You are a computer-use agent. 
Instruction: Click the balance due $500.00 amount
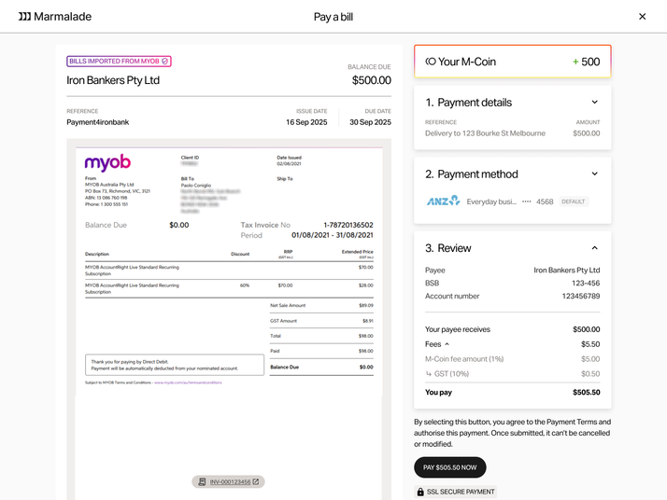pyautogui.click(x=372, y=80)
